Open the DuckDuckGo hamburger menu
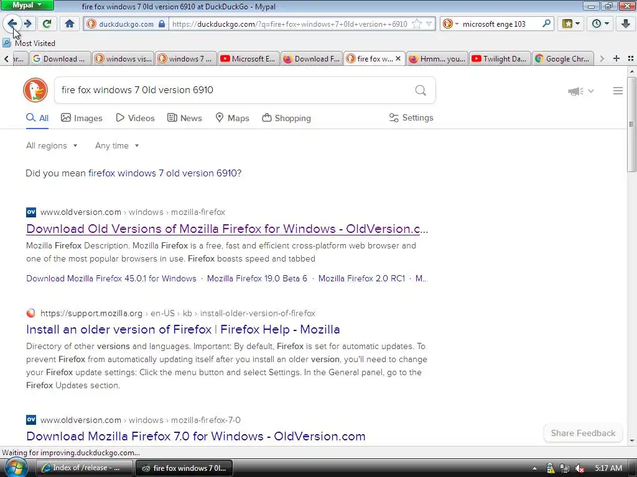The height and width of the screenshot is (477, 637). coord(618,91)
